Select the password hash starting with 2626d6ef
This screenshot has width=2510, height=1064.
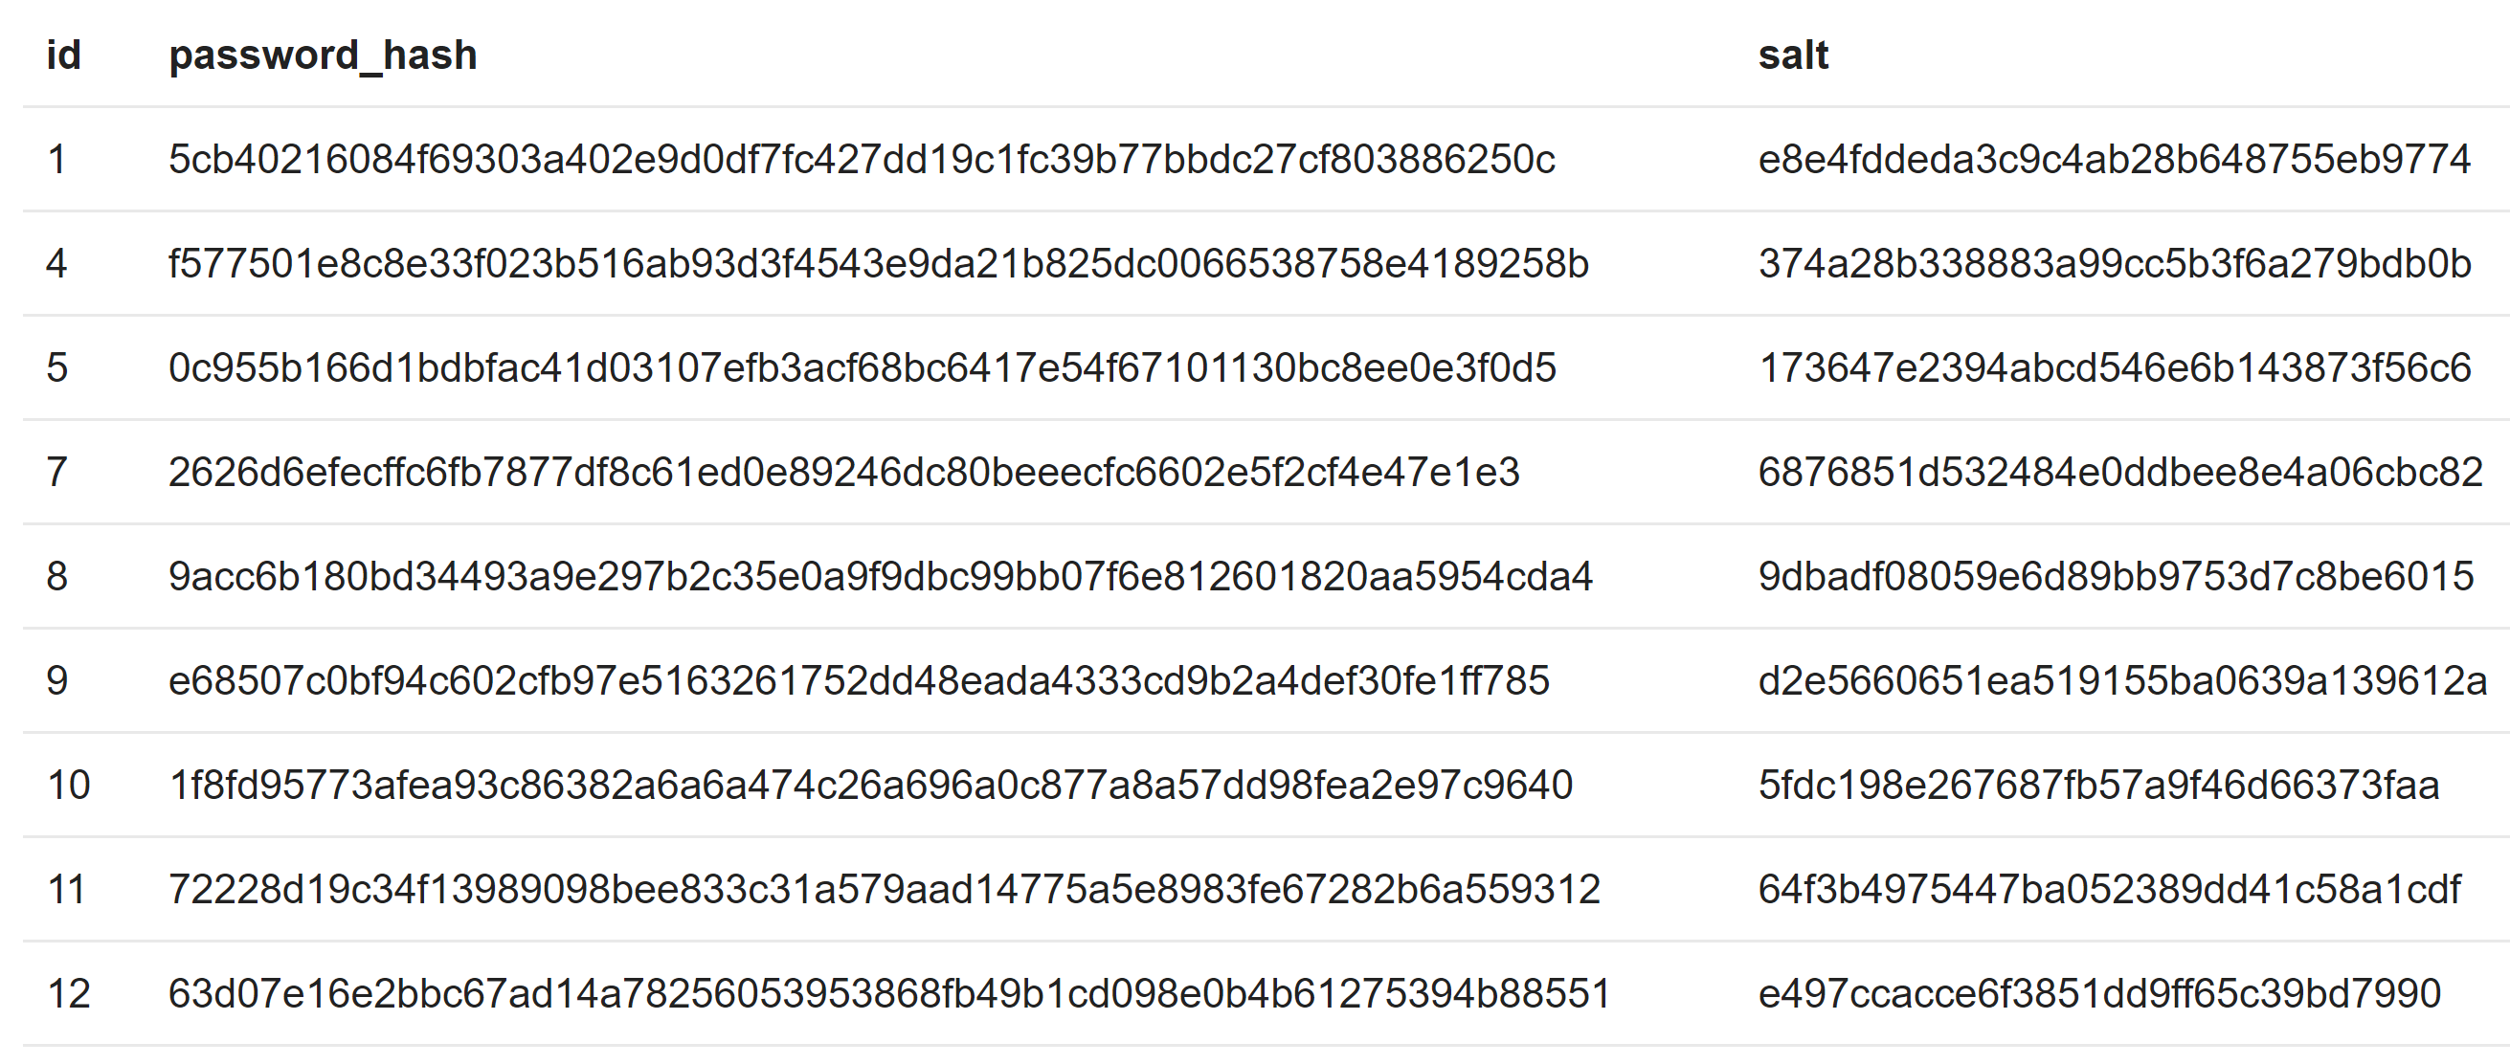click(x=843, y=473)
